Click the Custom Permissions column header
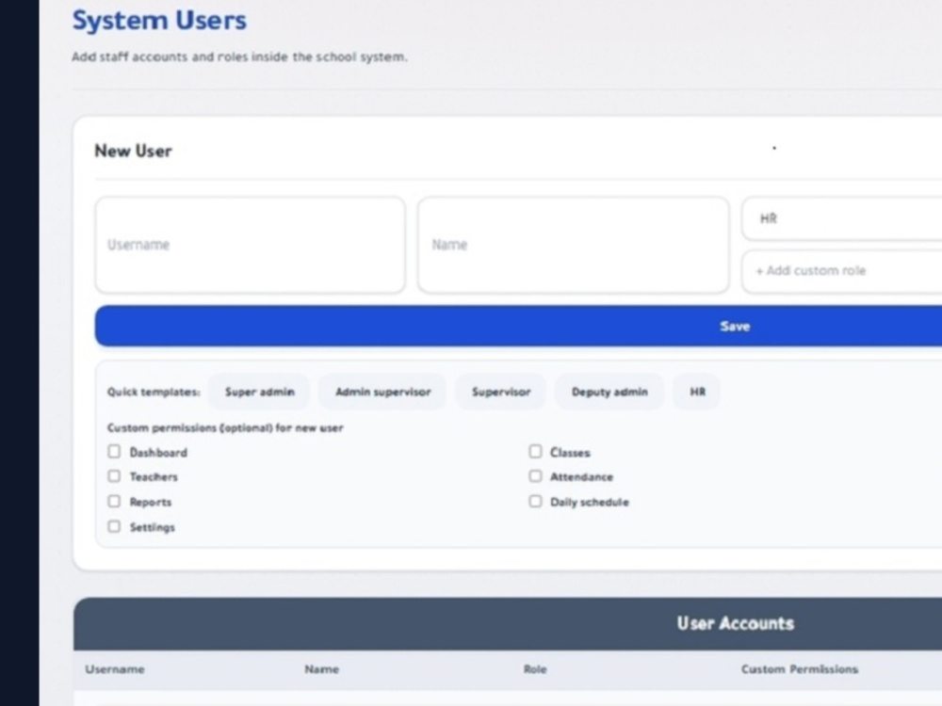The width and height of the screenshot is (942, 706). [800, 669]
